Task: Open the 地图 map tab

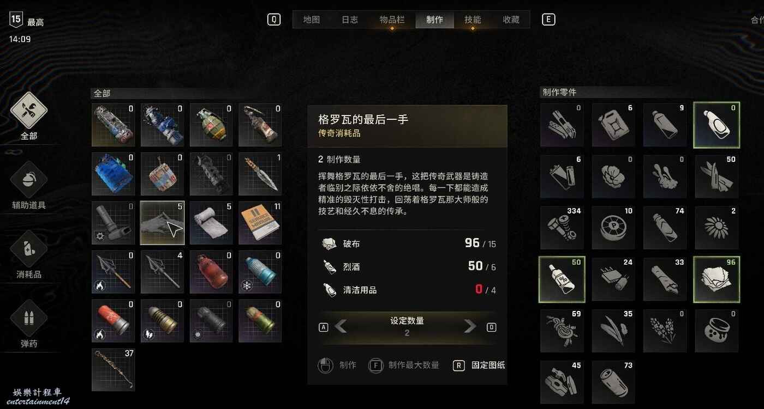Action: [x=312, y=20]
